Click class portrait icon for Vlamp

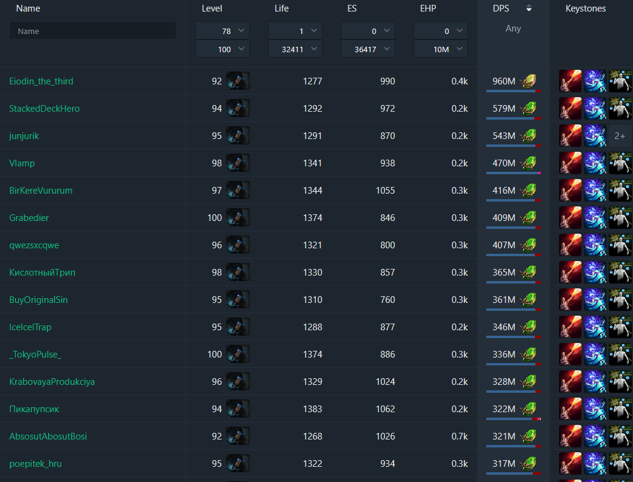pos(238,163)
